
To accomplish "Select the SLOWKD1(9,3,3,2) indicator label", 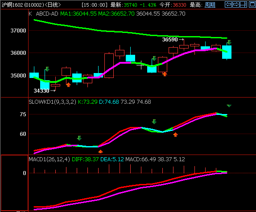I will 53,102.
